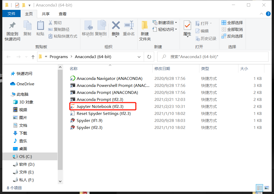Open Music (音乐) in sidebar
This screenshot has height=194, width=274.
(20, 141)
